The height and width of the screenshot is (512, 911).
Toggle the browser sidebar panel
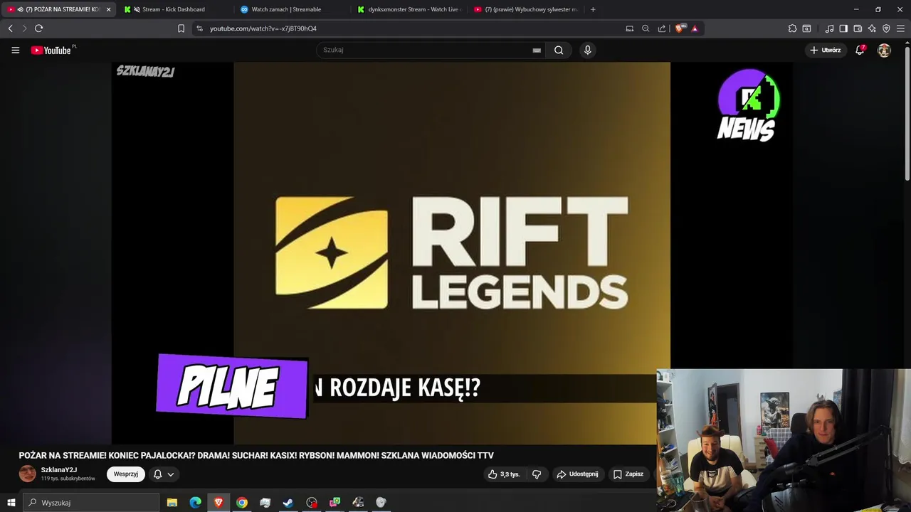(x=843, y=28)
